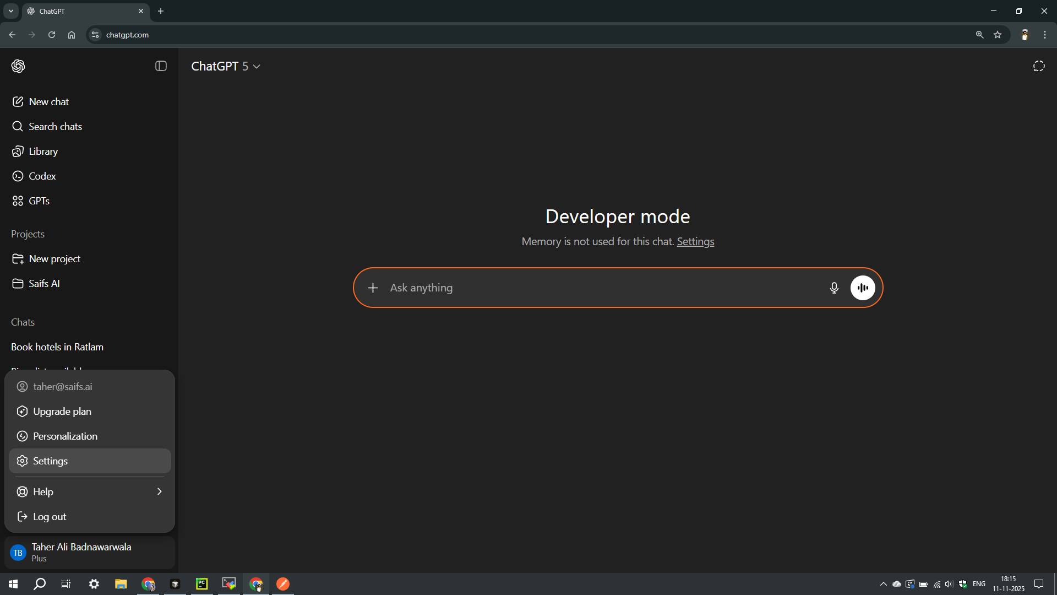This screenshot has height=595, width=1057.
Task: Click the browser home icon
Action: click(72, 35)
